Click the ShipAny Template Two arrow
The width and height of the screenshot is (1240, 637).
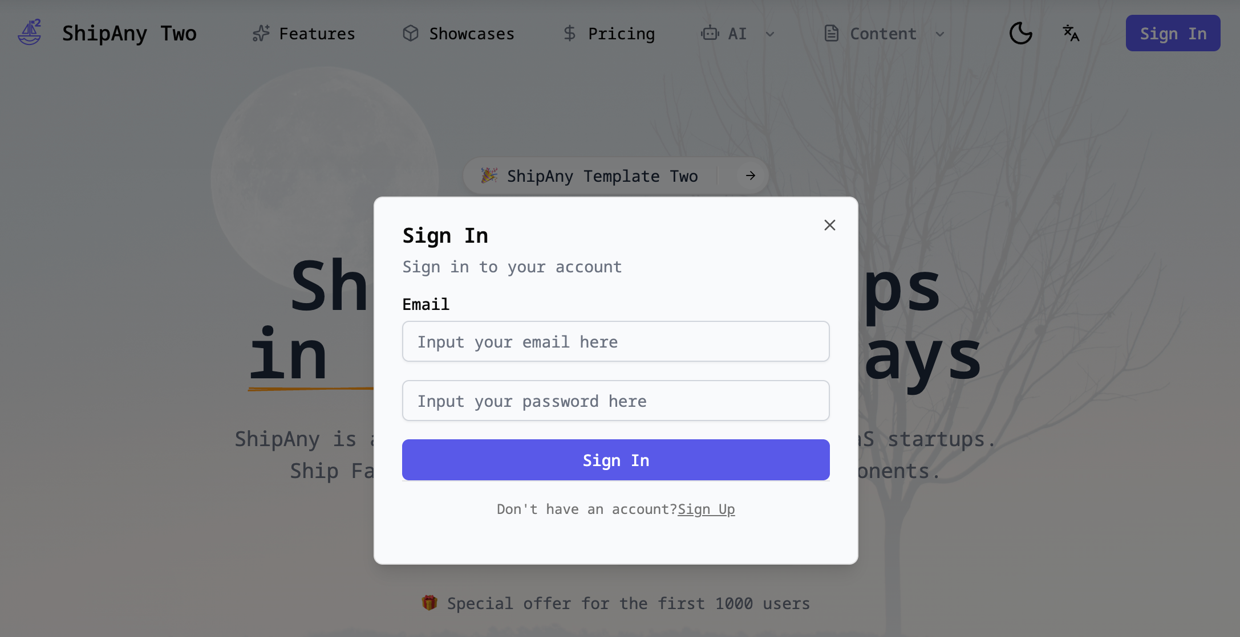(751, 175)
